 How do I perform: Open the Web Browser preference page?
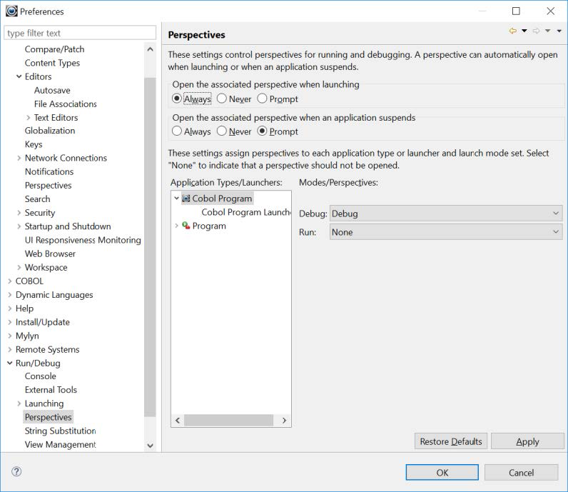[x=50, y=253]
